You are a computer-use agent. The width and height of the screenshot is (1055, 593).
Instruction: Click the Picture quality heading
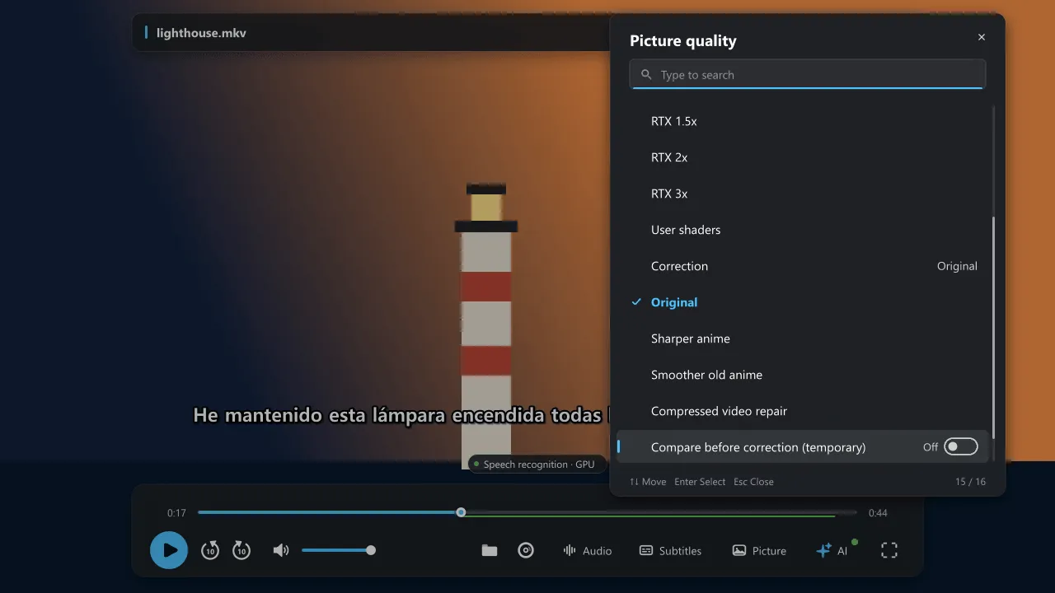coord(683,41)
